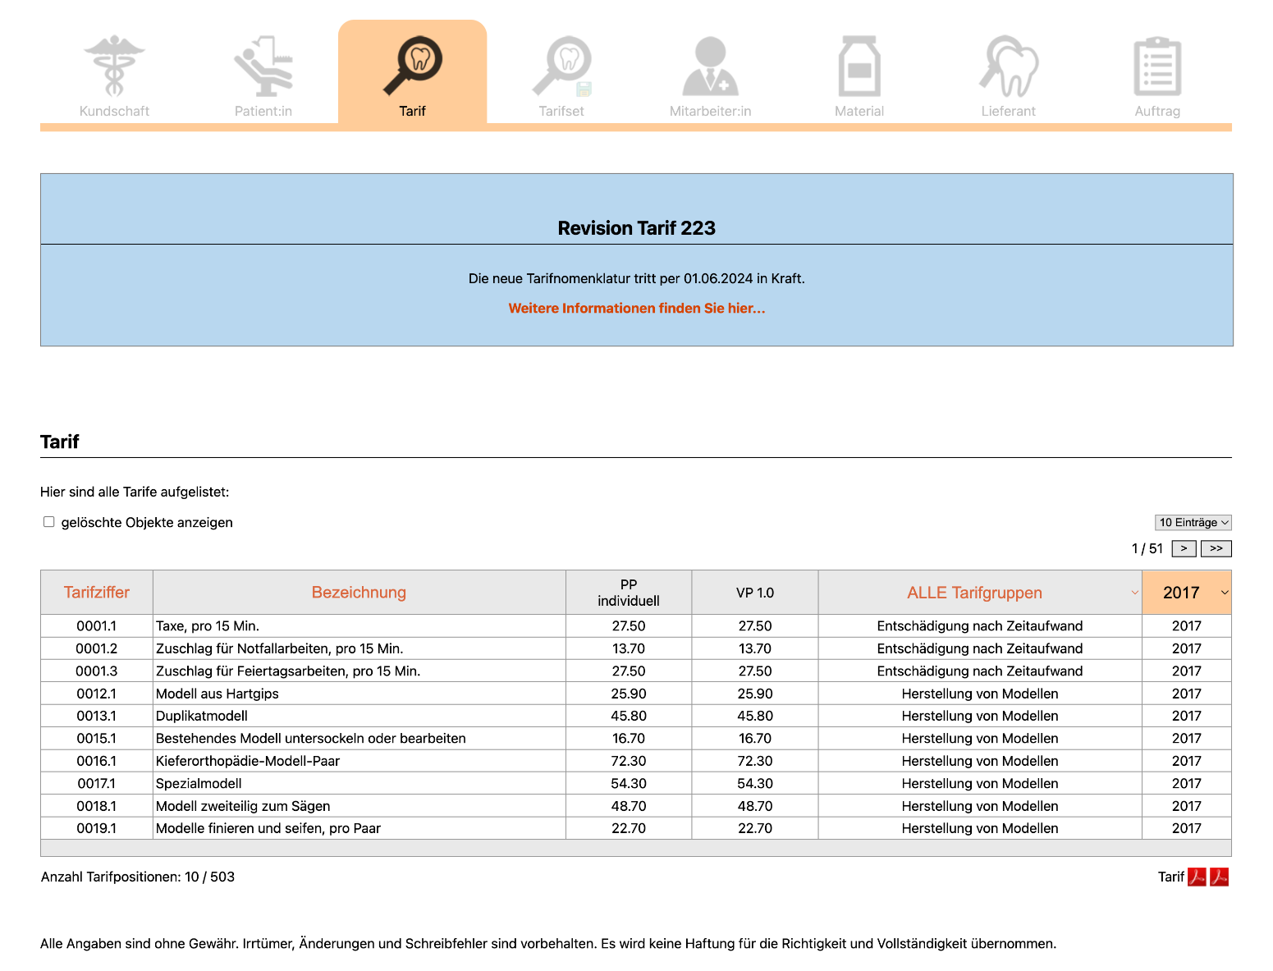Switch to the Mitarbeiter:in tab label
The height and width of the screenshot is (971, 1273).
click(711, 112)
